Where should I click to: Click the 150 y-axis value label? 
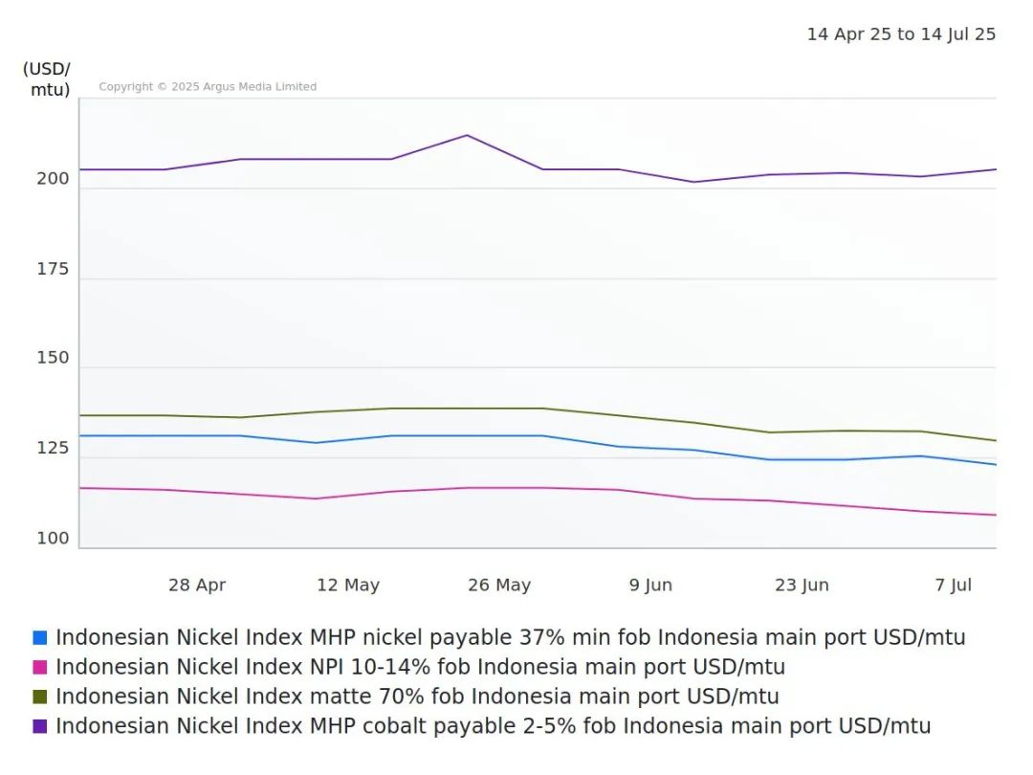(x=54, y=358)
